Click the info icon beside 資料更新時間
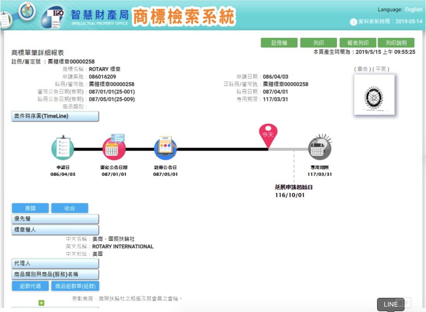The height and width of the screenshot is (312, 426). pos(353,22)
